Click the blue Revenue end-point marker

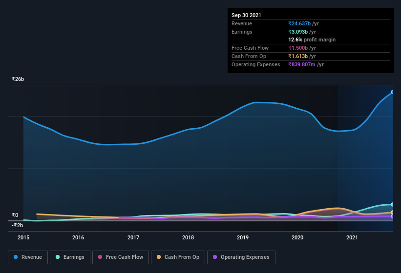tap(393, 92)
